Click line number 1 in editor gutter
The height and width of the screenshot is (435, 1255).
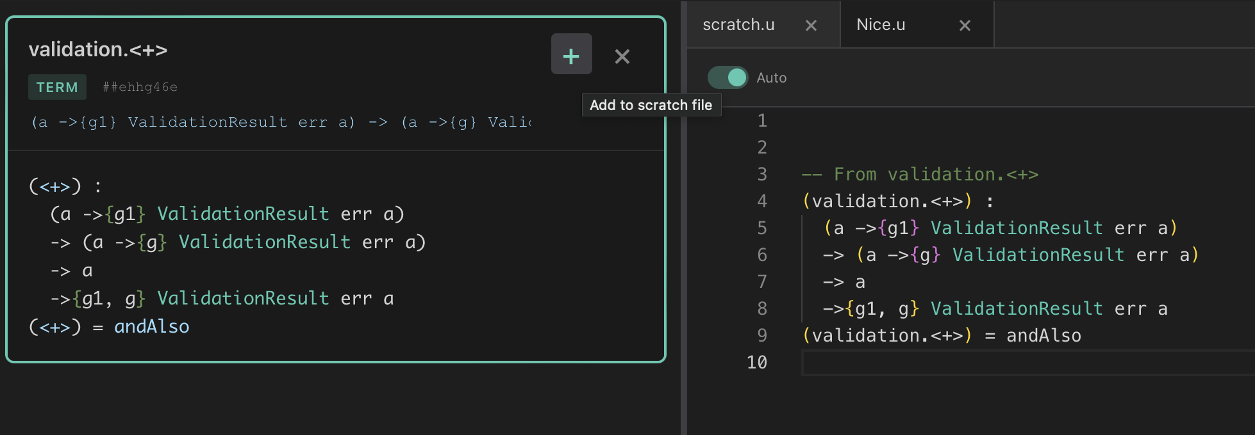761,121
